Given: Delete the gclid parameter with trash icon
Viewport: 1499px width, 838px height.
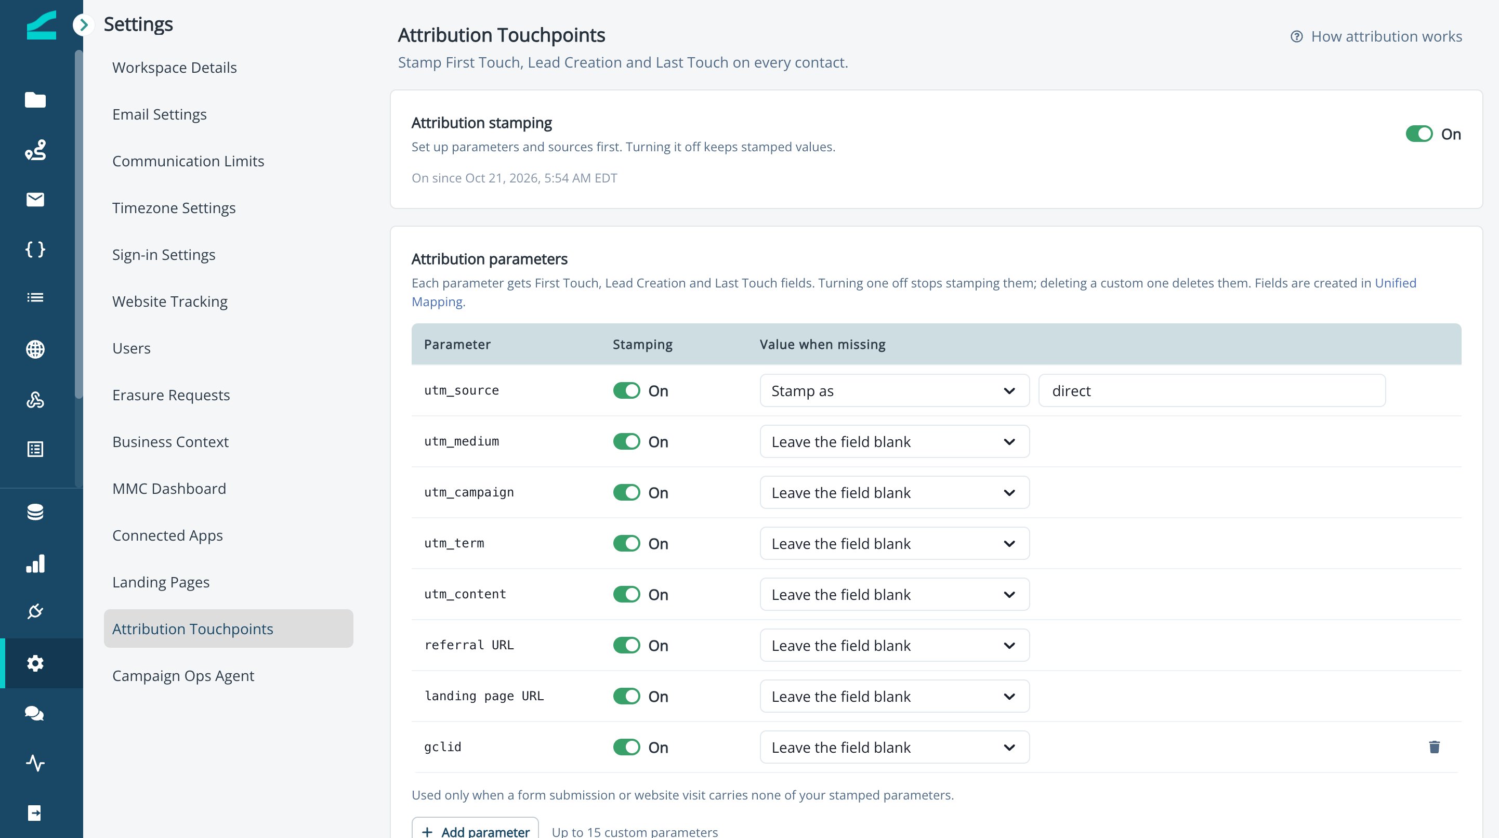Looking at the screenshot, I should tap(1435, 747).
